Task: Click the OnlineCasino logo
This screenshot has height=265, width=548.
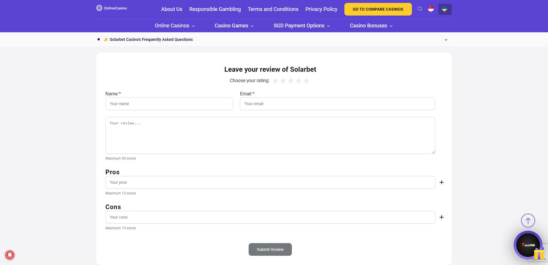Action: tap(112, 8)
